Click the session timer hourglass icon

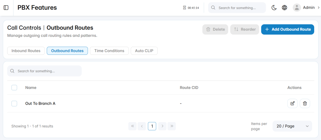184,8
